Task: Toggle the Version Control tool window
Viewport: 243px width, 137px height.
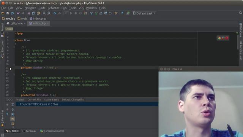Action: [x=52, y=131]
